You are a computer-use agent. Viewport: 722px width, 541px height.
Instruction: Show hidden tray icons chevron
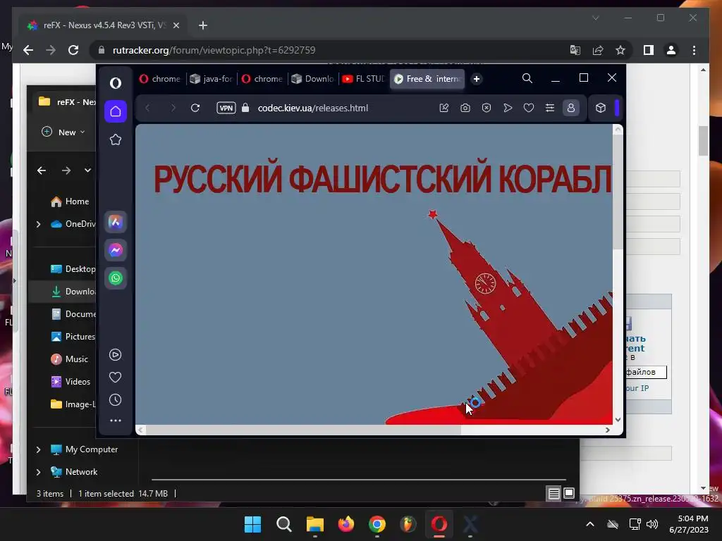(x=590, y=524)
